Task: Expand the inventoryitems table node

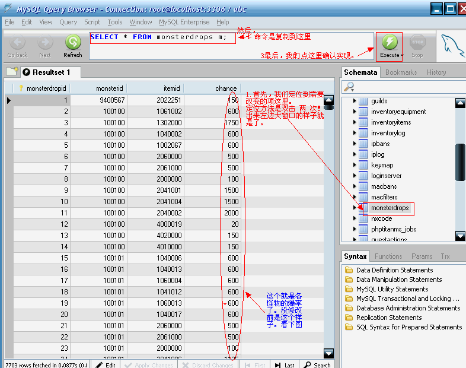Action: click(355, 122)
